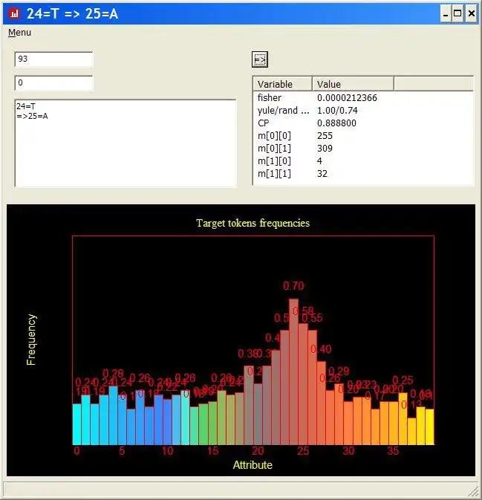482x500 pixels.
Task: Click the fisher value 0.0000212366
Action: 347,98
